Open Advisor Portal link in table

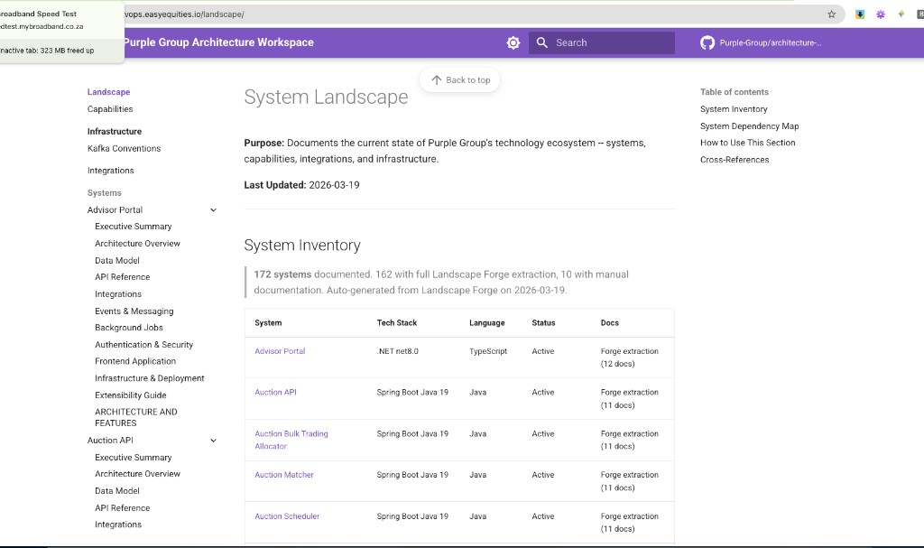(x=280, y=351)
